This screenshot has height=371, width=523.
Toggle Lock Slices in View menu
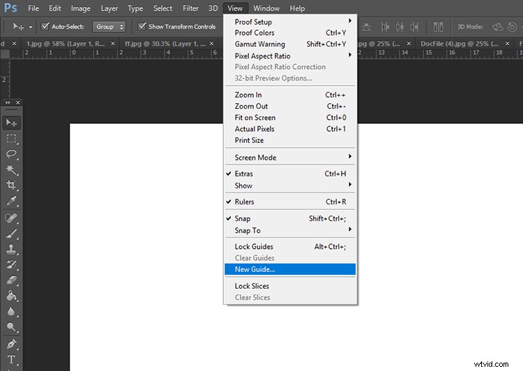290,286
